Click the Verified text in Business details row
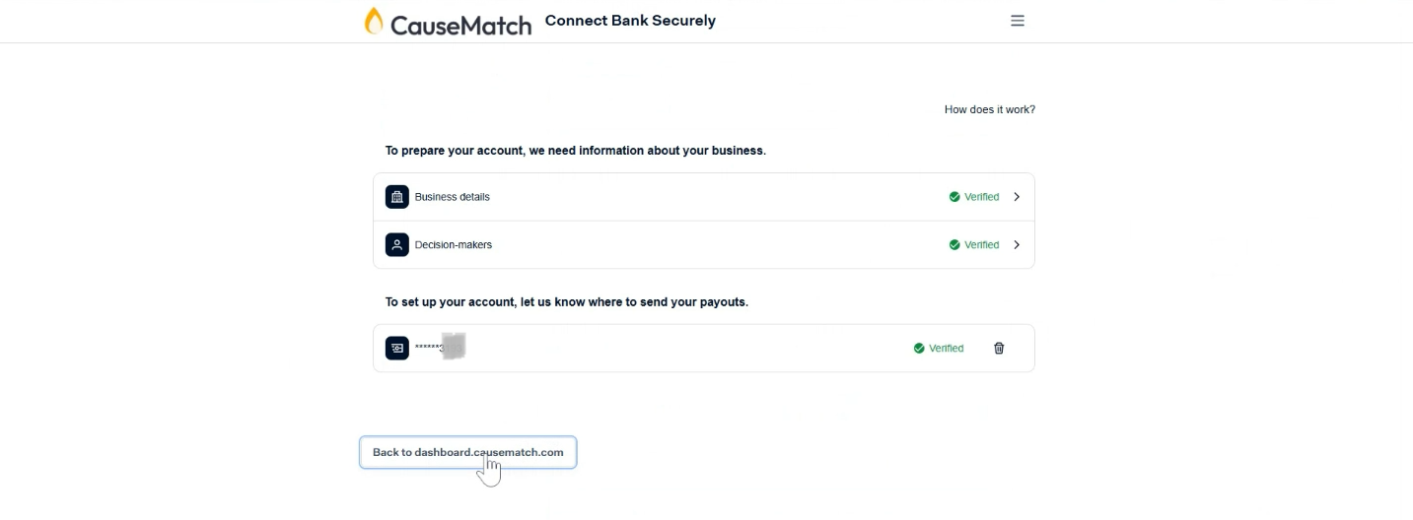1413x520 pixels. pos(981,197)
